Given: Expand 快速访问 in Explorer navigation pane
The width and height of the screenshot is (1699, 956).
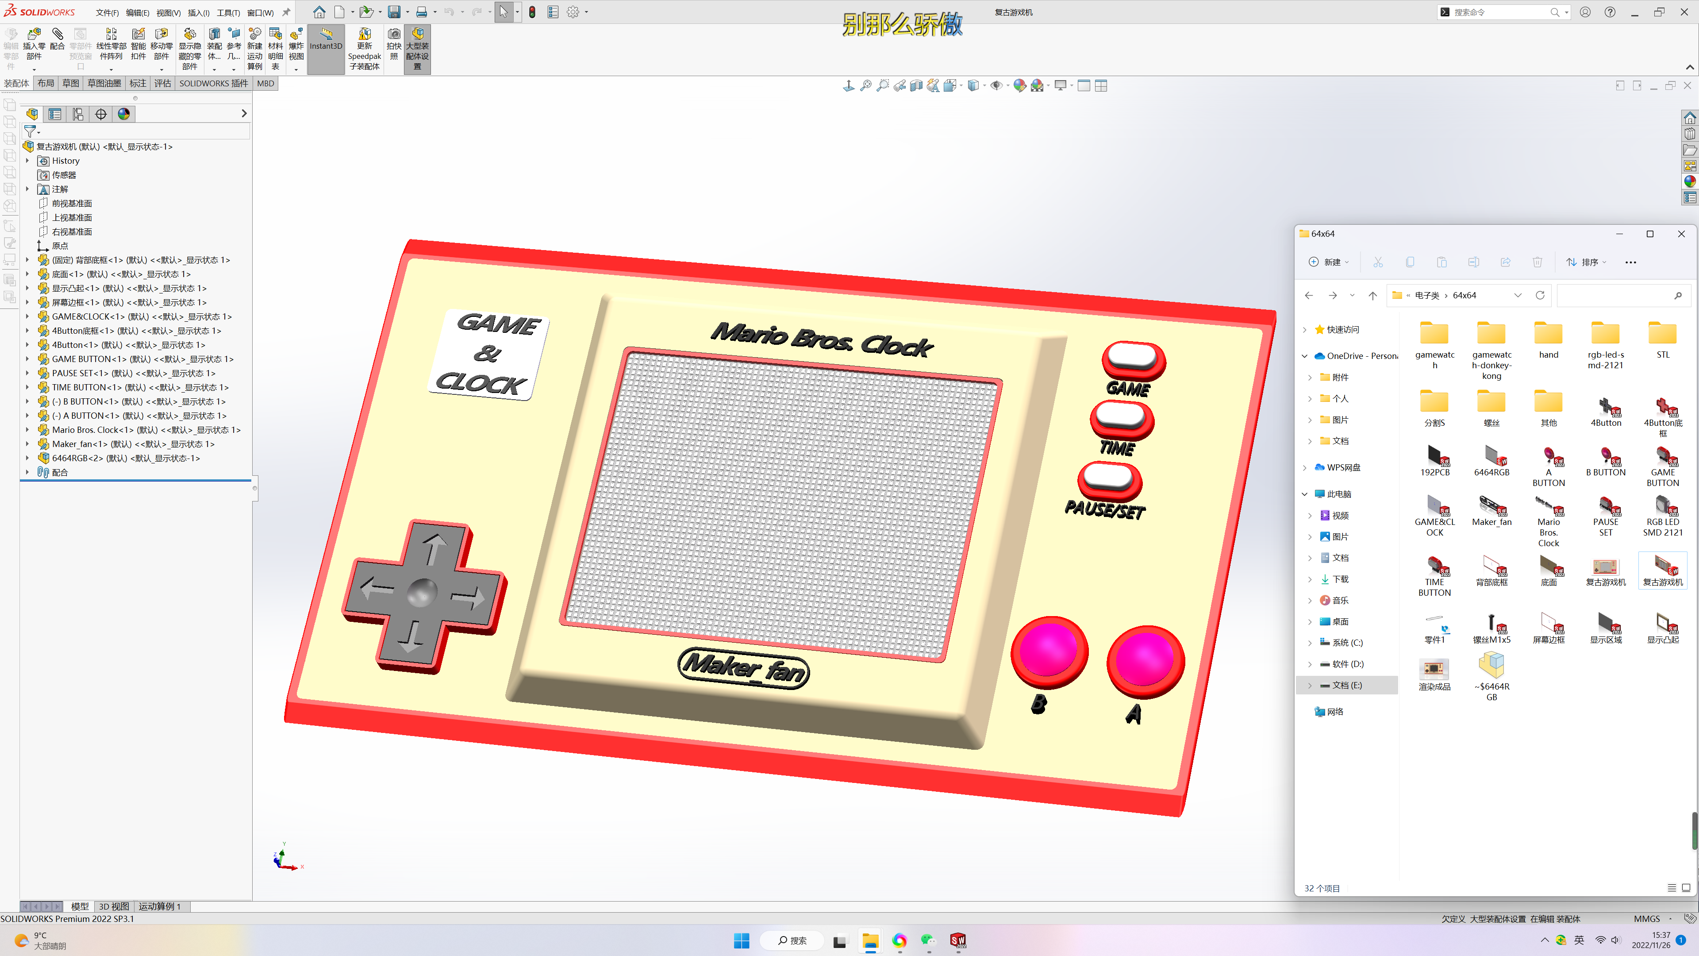Looking at the screenshot, I should 1305,330.
